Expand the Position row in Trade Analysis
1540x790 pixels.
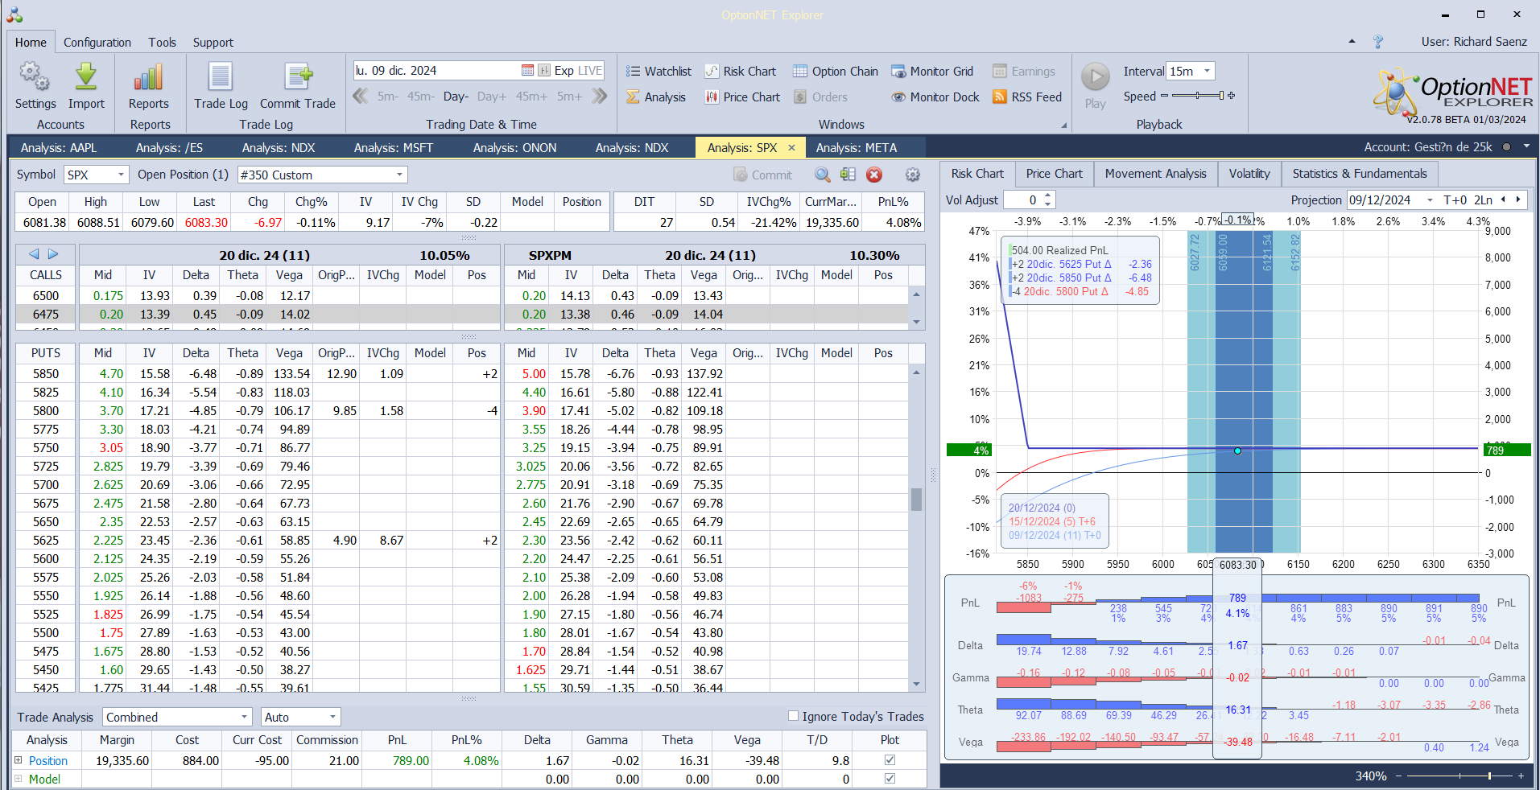18,760
